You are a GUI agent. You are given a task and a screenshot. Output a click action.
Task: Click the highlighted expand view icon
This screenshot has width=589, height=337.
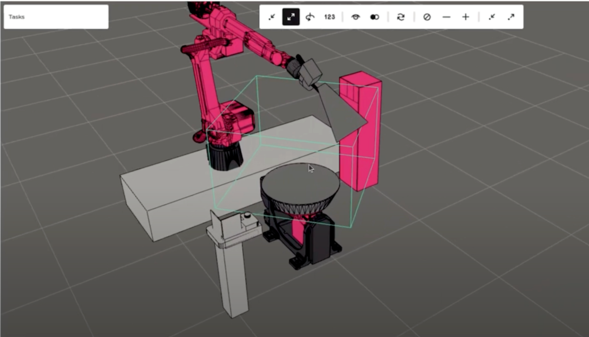291,17
